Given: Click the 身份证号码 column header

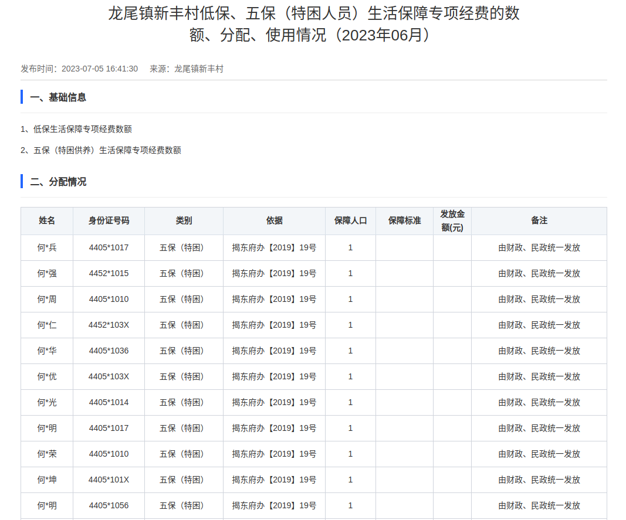Looking at the screenshot, I should tap(109, 220).
